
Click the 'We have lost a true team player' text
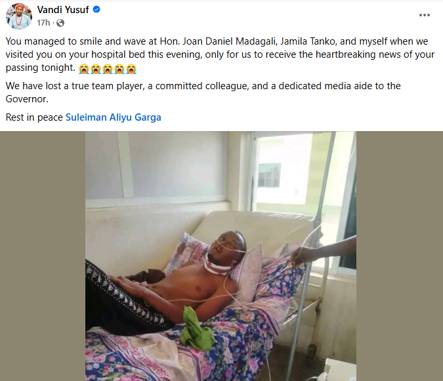(203, 92)
